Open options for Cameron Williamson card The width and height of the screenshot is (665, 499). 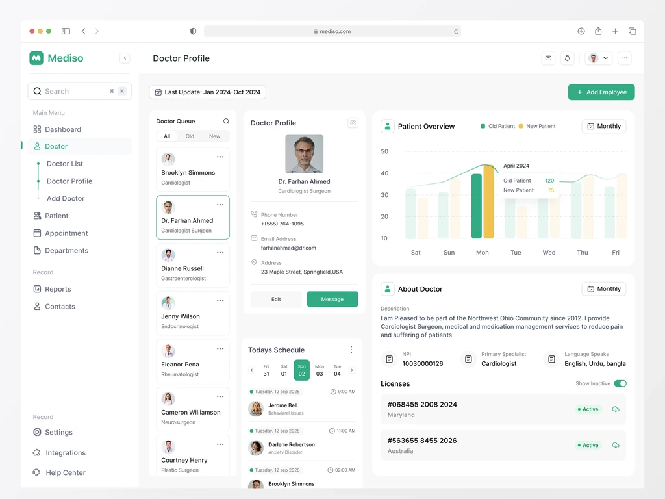tap(220, 397)
